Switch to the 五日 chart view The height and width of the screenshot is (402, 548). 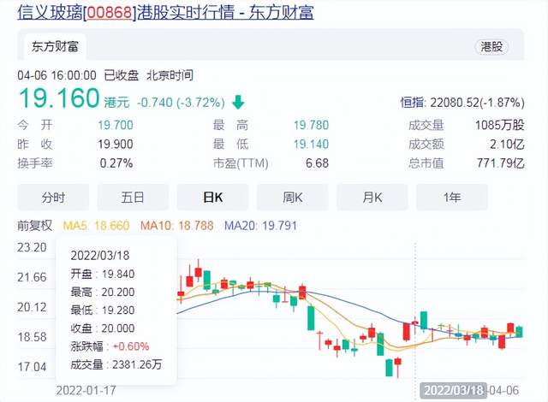(132, 198)
